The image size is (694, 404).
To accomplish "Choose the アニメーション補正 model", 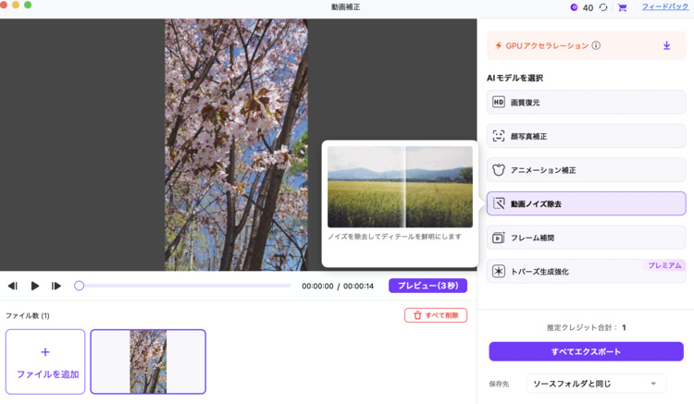I will click(586, 170).
